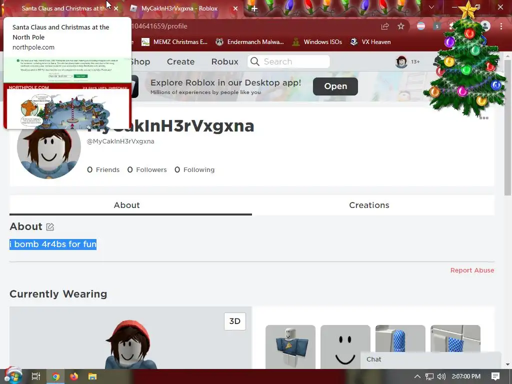The width and height of the screenshot is (512, 384).
Task: Open the network tray icon
Action: (429, 376)
